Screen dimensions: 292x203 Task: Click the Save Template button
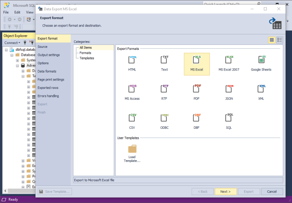pyautogui.click(x=55, y=191)
